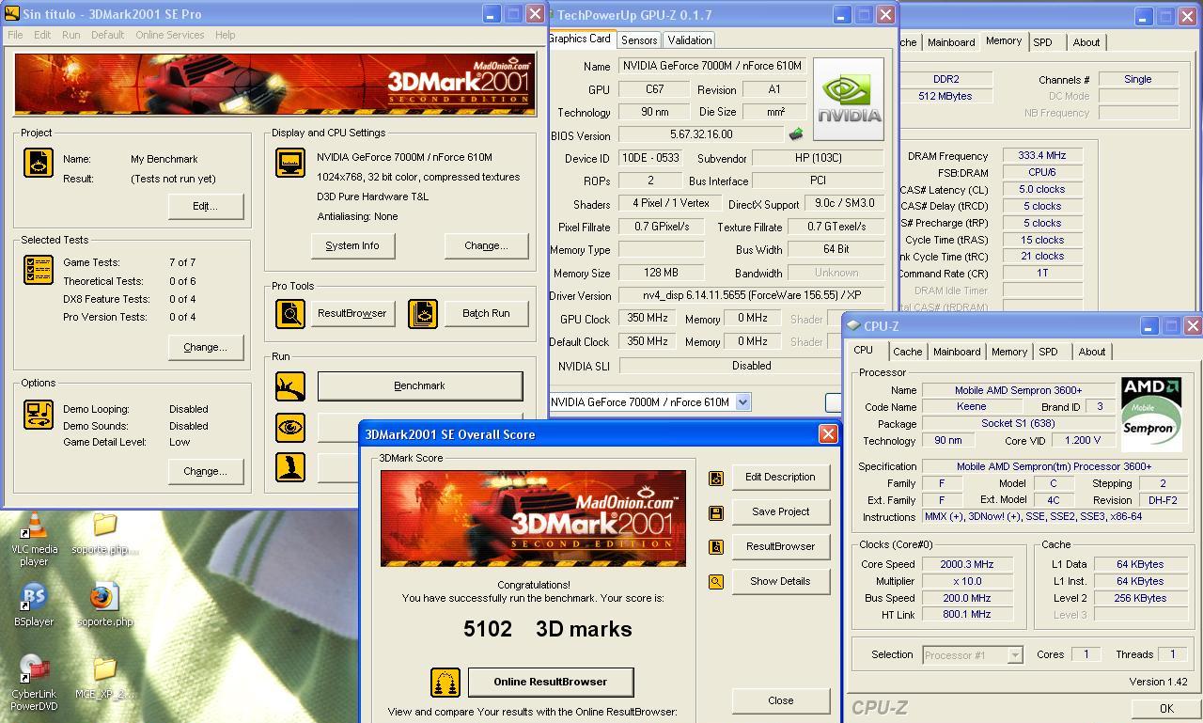Switch to SPD tab in front CPU-Z

coord(1048,352)
